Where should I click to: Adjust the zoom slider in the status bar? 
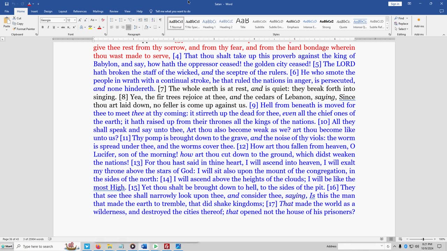click(x=423, y=239)
